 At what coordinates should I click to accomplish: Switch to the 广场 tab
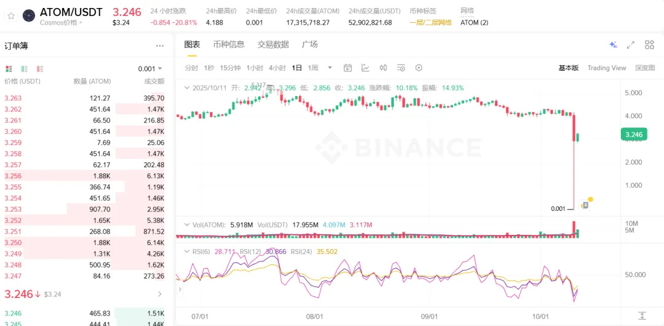coord(309,44)
